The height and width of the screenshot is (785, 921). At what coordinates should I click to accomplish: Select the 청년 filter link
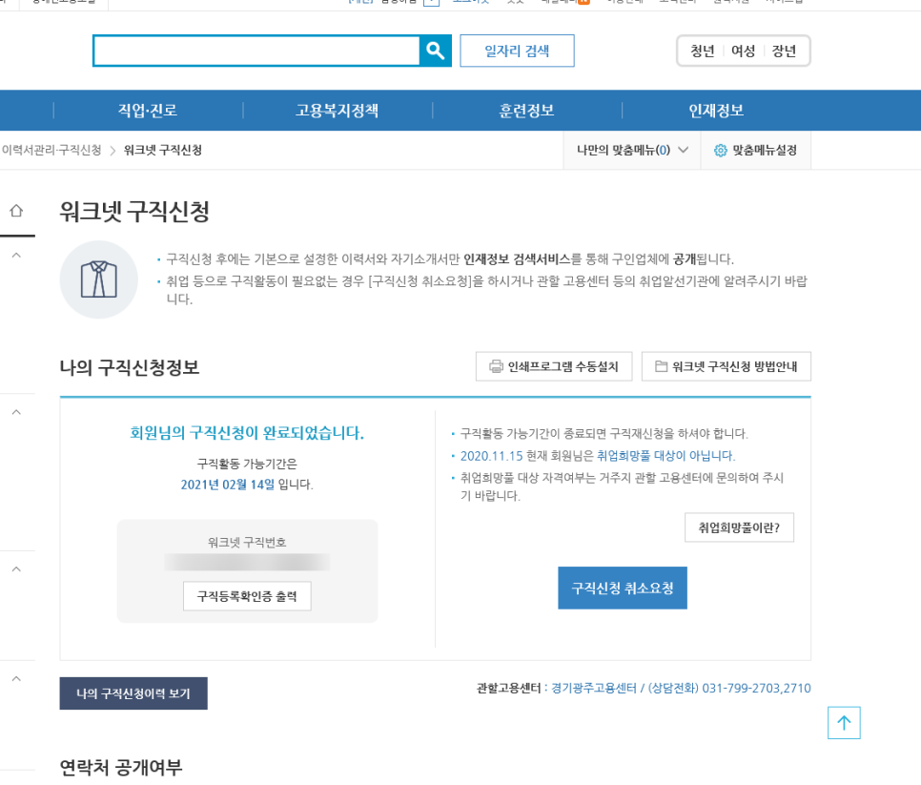coord(702,52)
